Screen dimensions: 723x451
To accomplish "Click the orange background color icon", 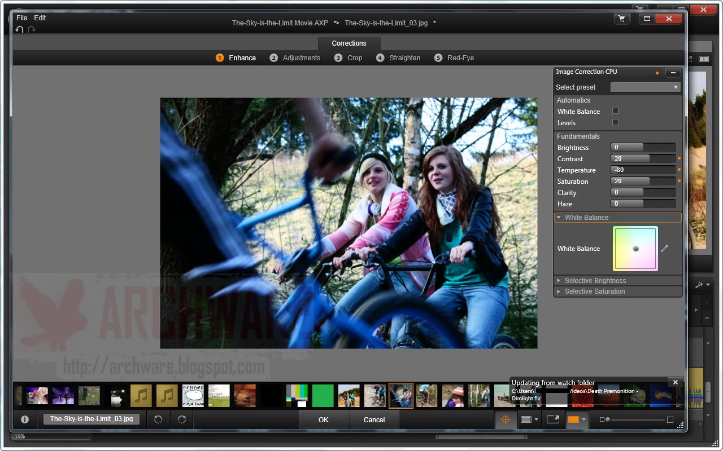I will point(574,419).
